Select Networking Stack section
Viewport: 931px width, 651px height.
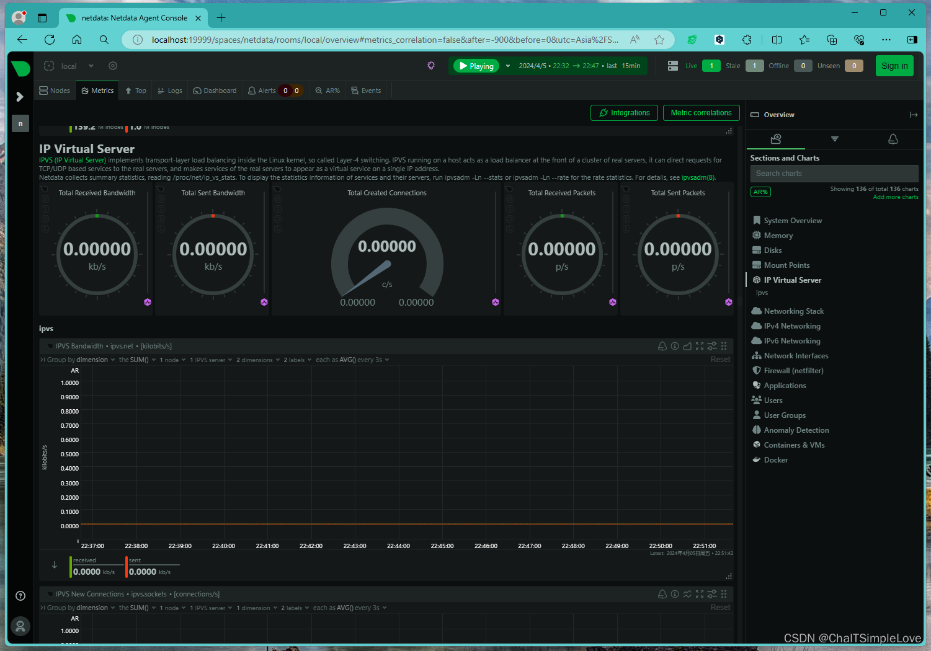pos(794,311)
